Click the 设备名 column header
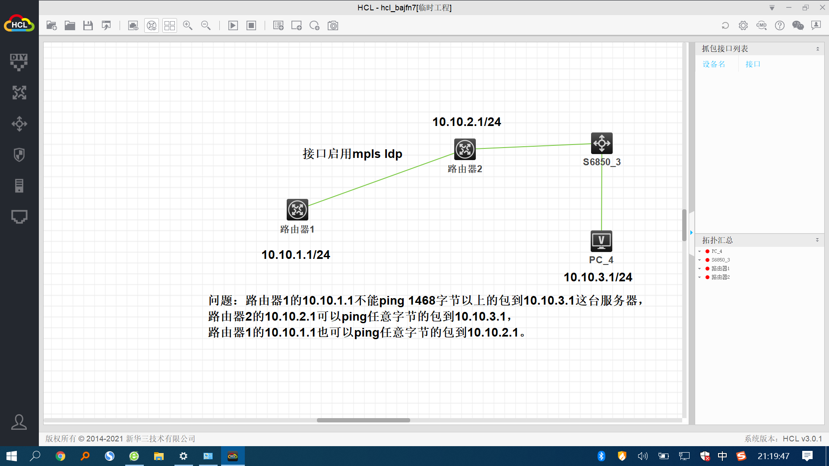This screenshot has height=466, width=829. click(x=714, y=64)
